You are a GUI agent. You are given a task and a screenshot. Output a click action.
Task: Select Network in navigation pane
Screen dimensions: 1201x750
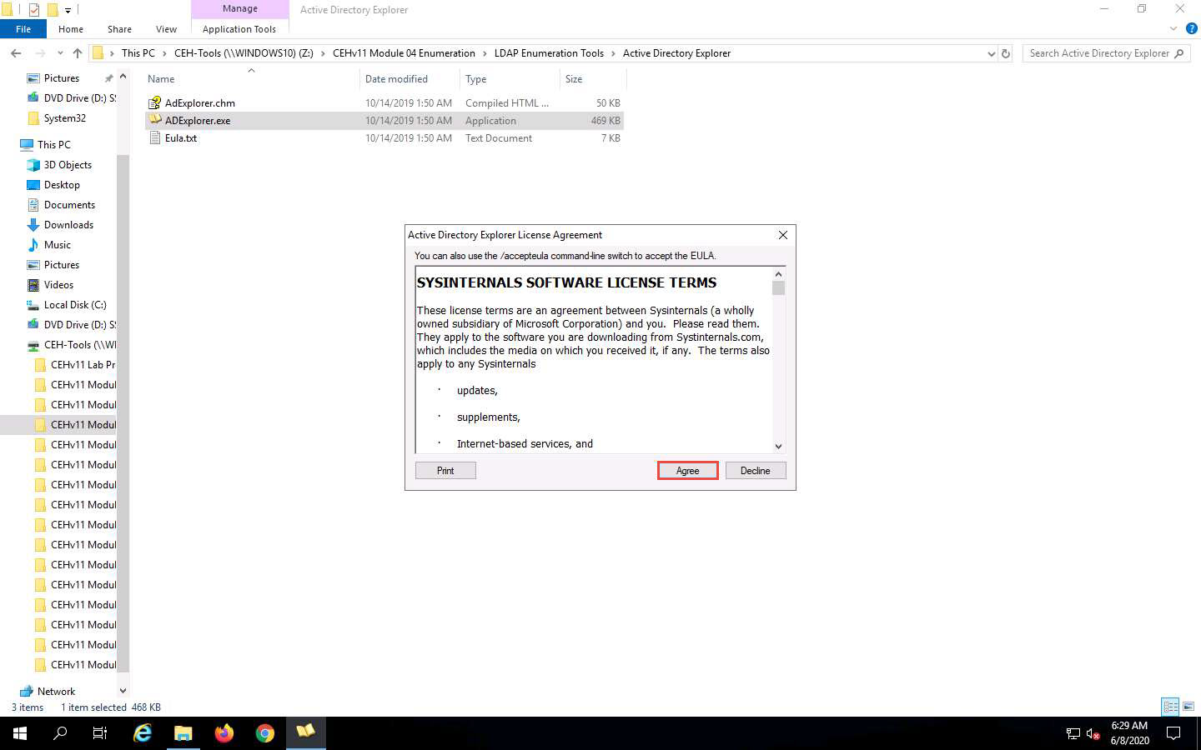click(56, 692)
